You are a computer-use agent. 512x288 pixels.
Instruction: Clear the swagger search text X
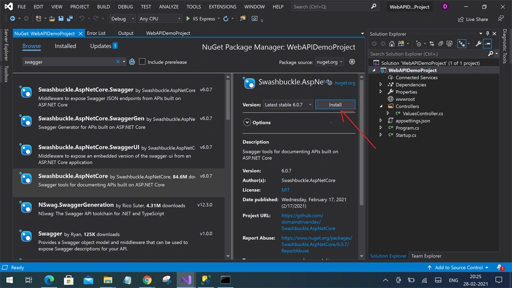118,61
